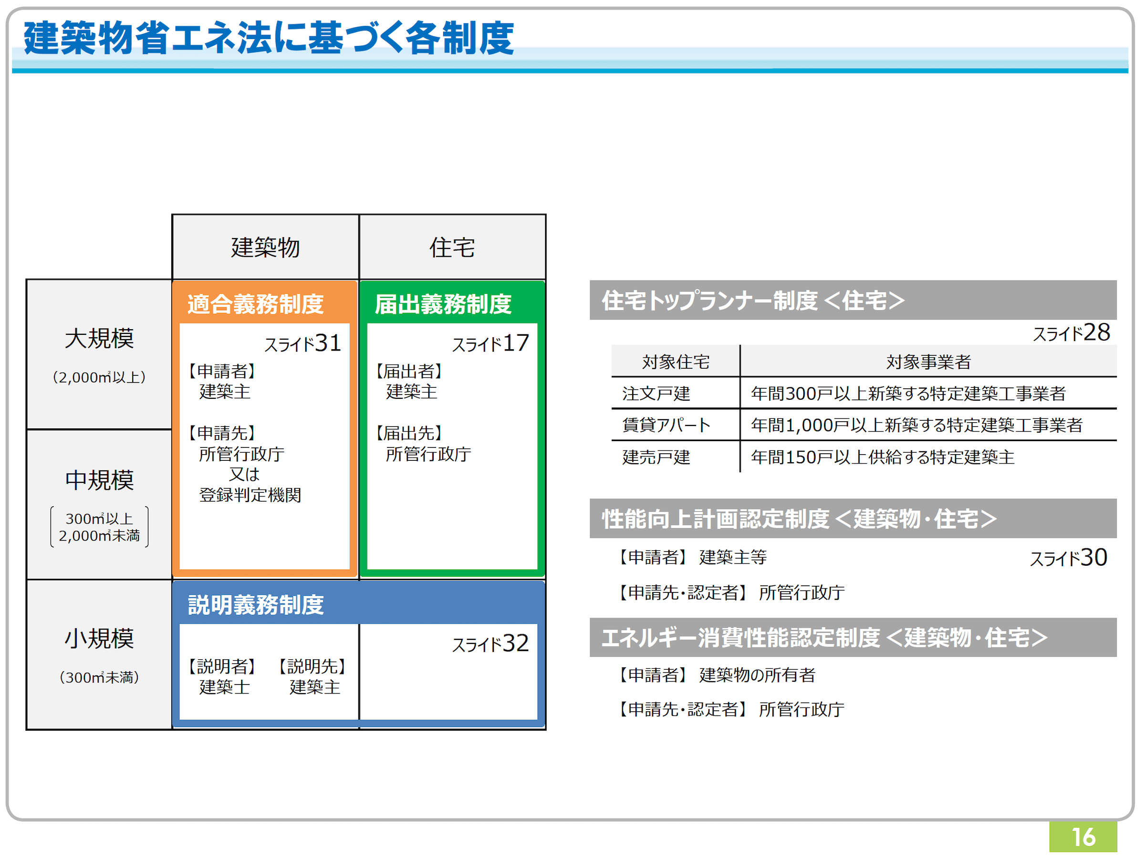Click 所管行政庁 in the green box
Screen dimensions: 1145x862
(428, 454)
